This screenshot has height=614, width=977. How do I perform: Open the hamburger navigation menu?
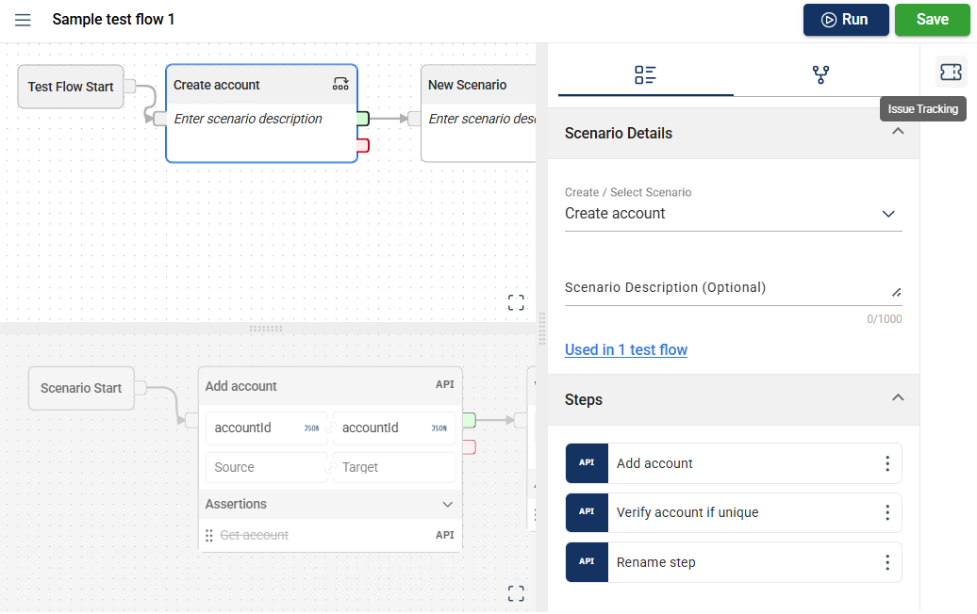coord(23,20)
